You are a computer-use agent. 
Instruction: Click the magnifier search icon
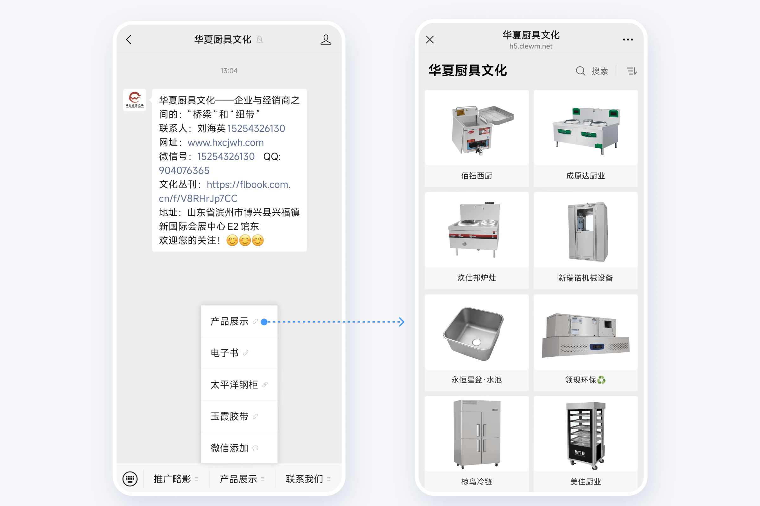click(x=580, y=71)
